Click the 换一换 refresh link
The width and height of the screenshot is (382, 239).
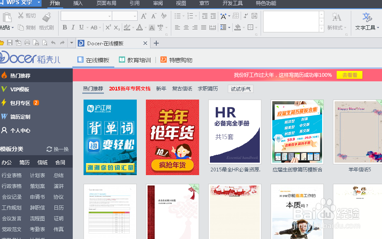[57, 149]
